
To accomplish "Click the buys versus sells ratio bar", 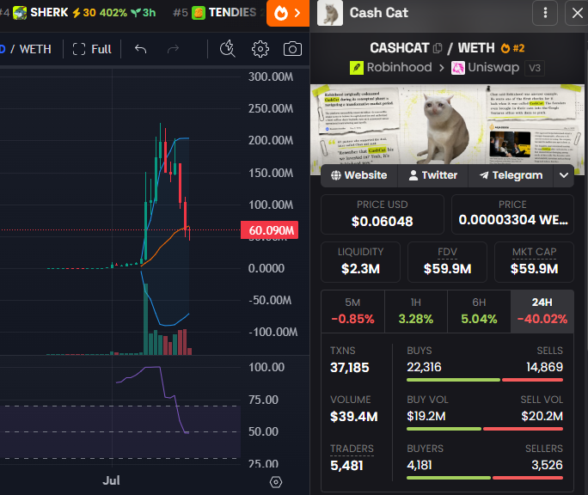I will 485,380.
